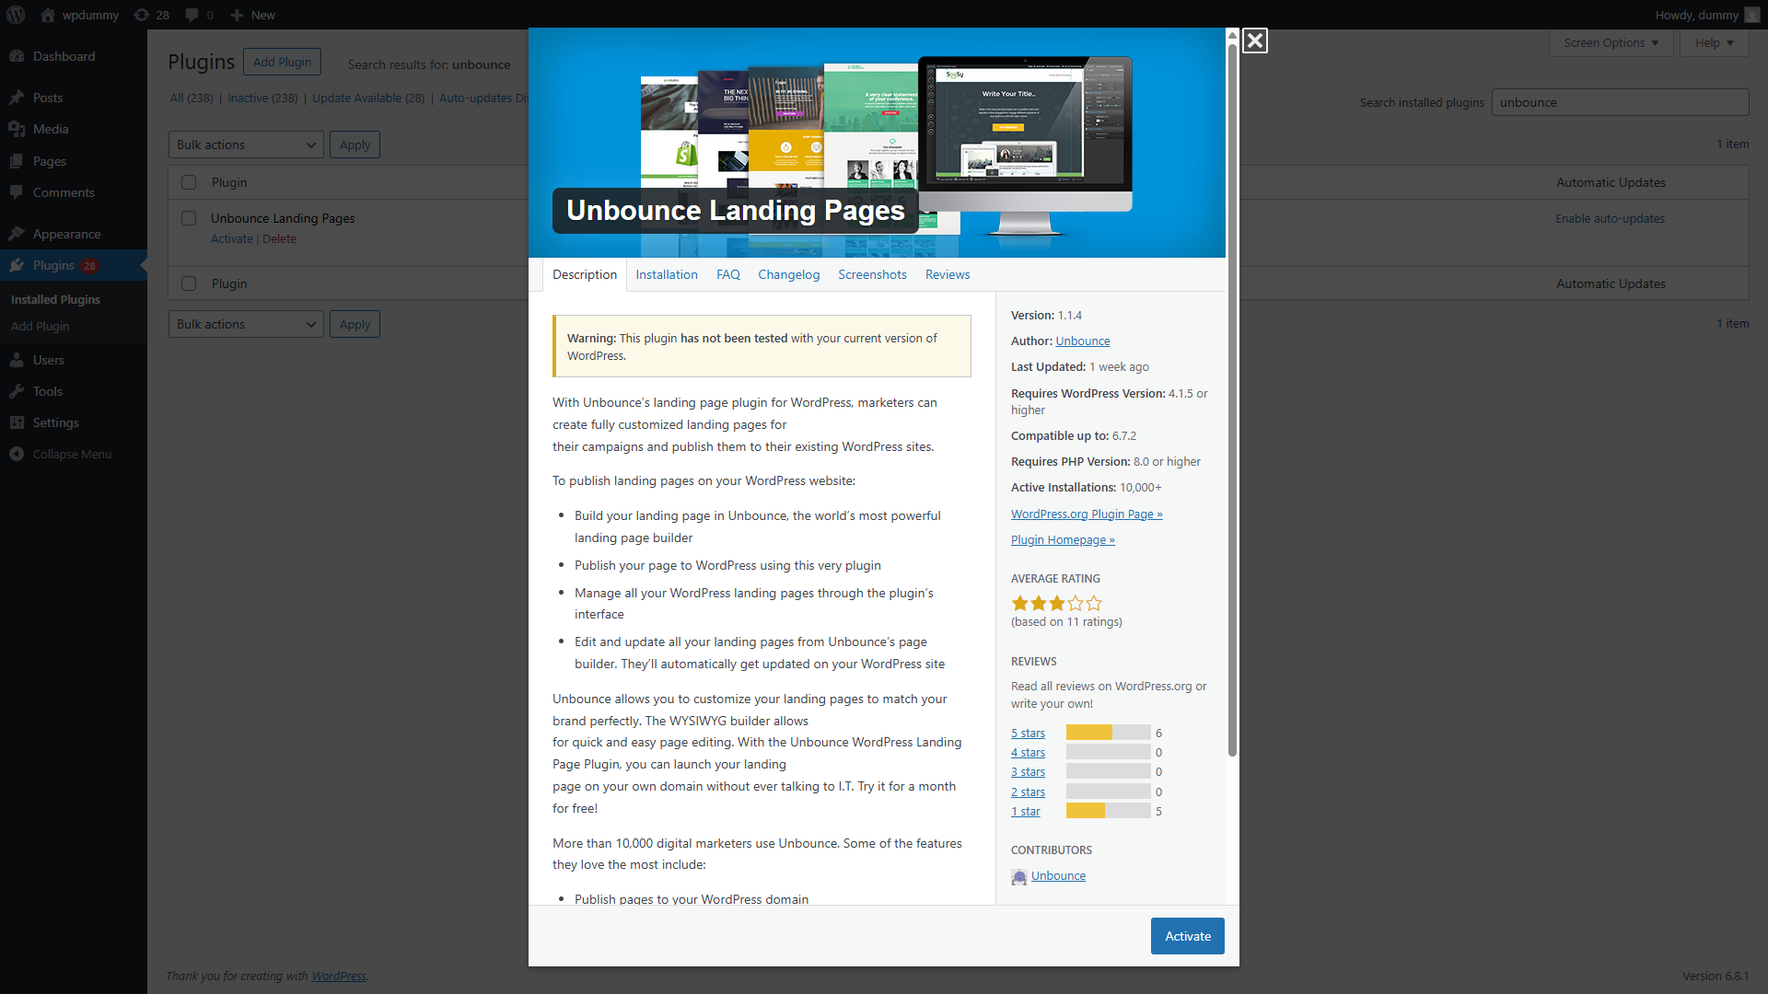
Task: Open the Unbounce contributor name link
Action: point(1058,875)
